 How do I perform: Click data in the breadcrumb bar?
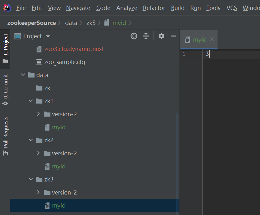pyautogui.click(x=71, y=23)
